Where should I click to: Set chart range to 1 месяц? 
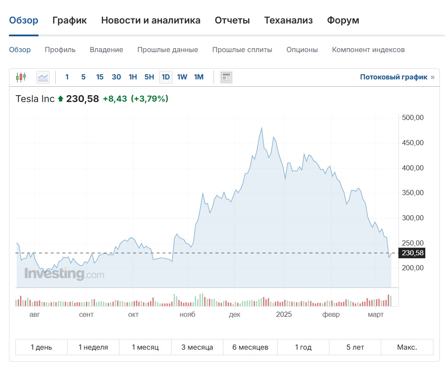tap(145, 347)
